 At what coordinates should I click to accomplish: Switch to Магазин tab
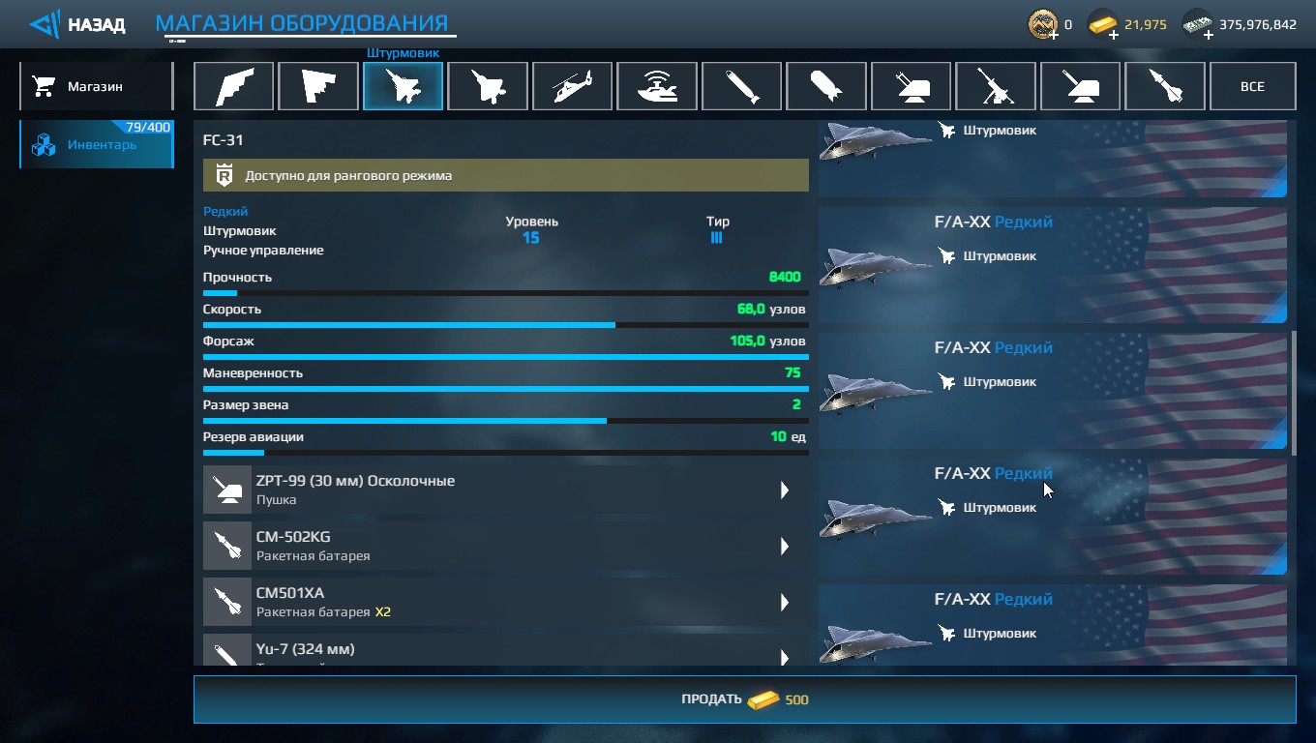pos(96,86)
